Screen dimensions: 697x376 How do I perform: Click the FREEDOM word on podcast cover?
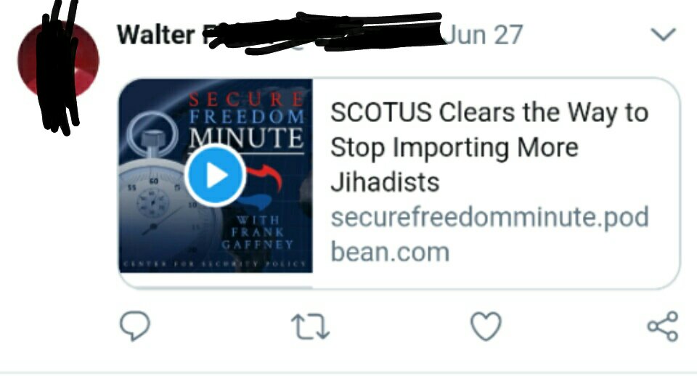pos(247,118)
